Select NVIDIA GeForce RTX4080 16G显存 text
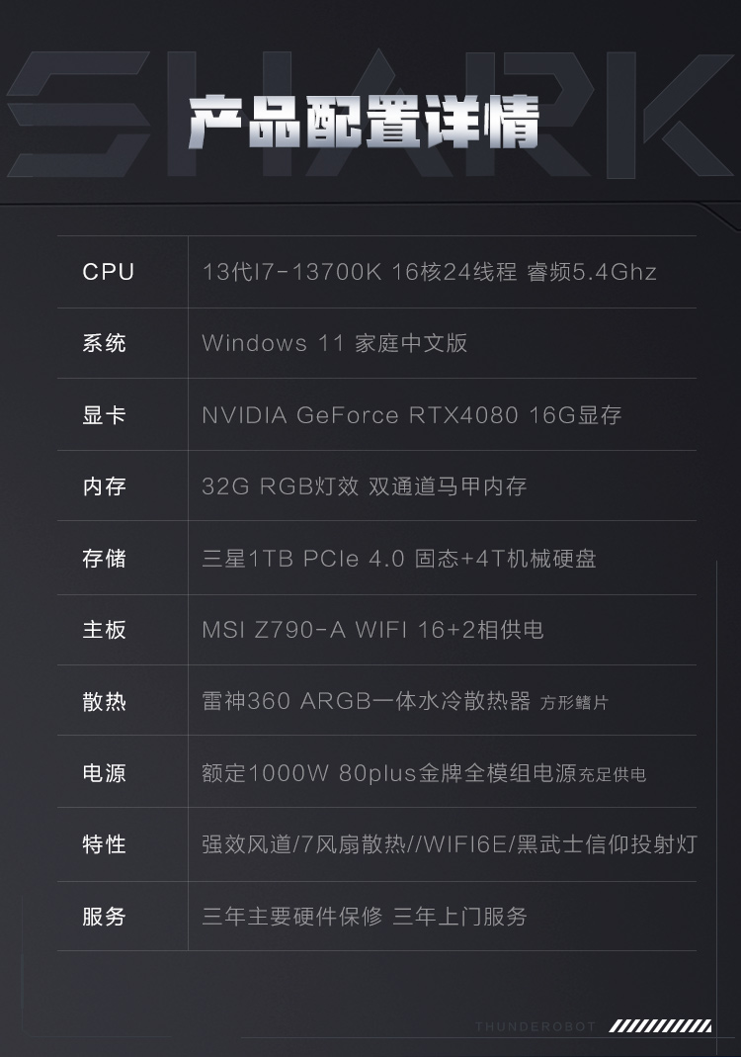Image resolution: width=741 pixels, height=1057 pixels. pos(412,414)
